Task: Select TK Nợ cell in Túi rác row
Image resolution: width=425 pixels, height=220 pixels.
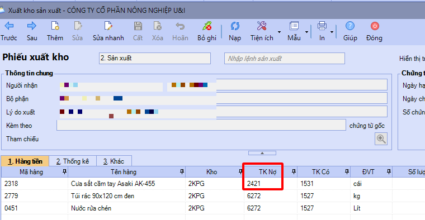Action: pyautogui.click(x=271, y=195)
